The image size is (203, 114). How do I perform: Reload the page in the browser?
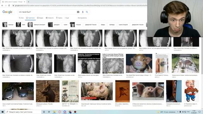[x=9, y=6]
